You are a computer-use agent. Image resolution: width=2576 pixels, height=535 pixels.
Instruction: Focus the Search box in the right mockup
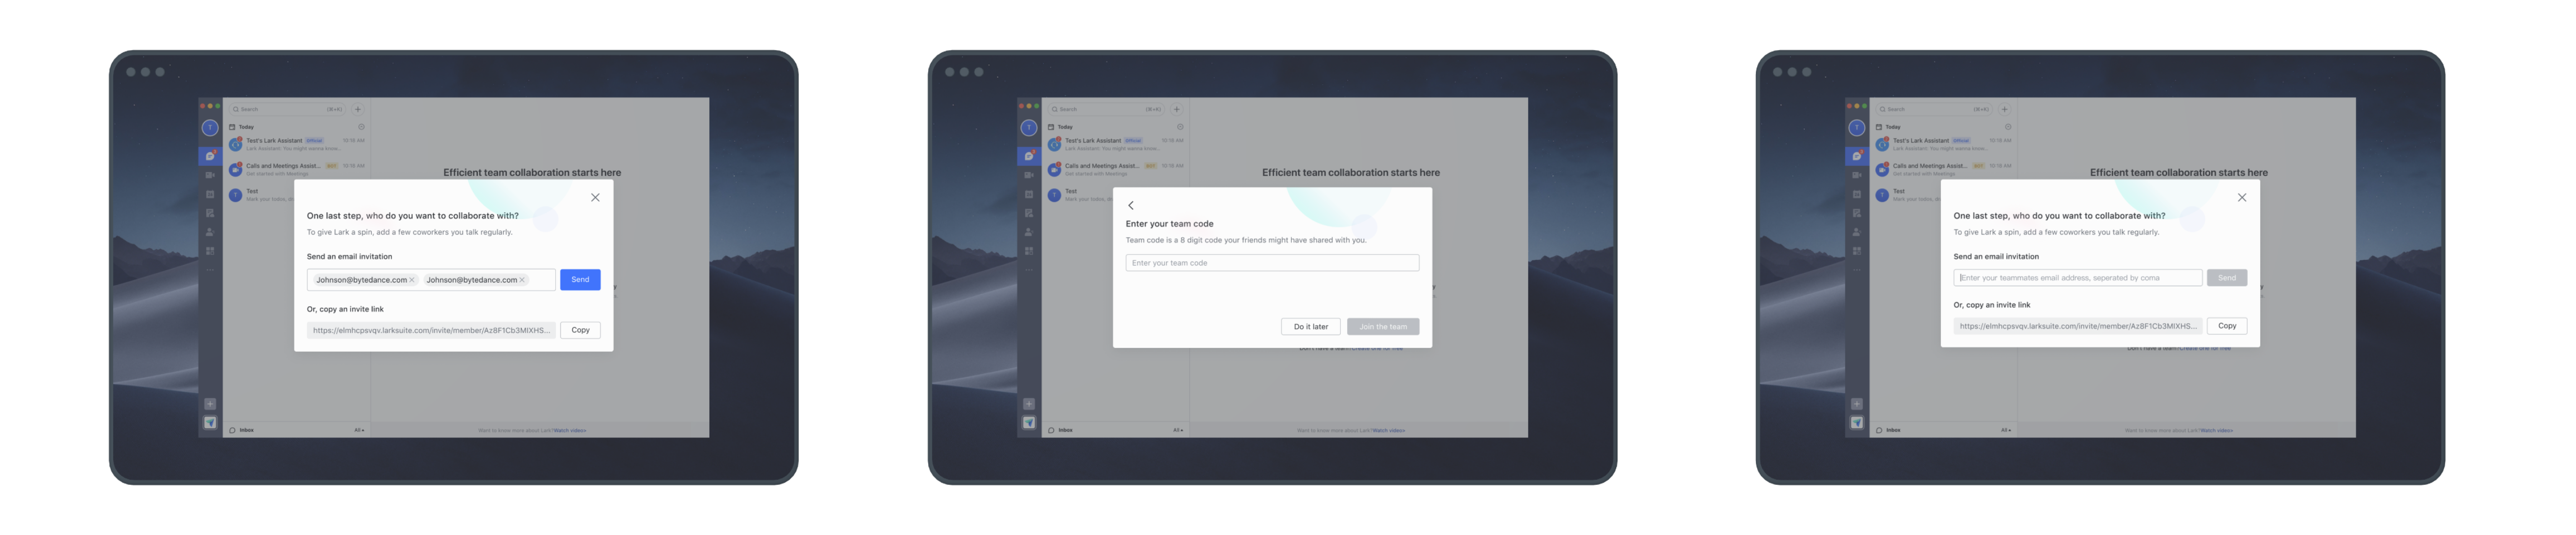(x=1935, y=109)
